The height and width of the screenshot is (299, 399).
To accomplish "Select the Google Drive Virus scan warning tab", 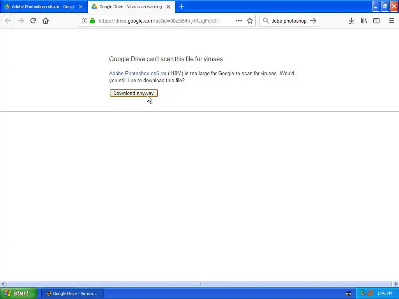I will pyautogui.click(x=131, y=7).
